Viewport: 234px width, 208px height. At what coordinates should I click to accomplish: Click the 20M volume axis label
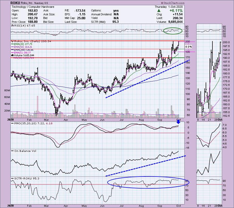point(7,111)
